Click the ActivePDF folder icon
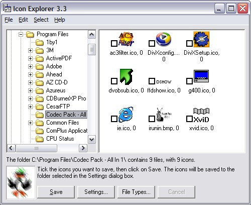The image size is (251, 205). coord(40,58)
